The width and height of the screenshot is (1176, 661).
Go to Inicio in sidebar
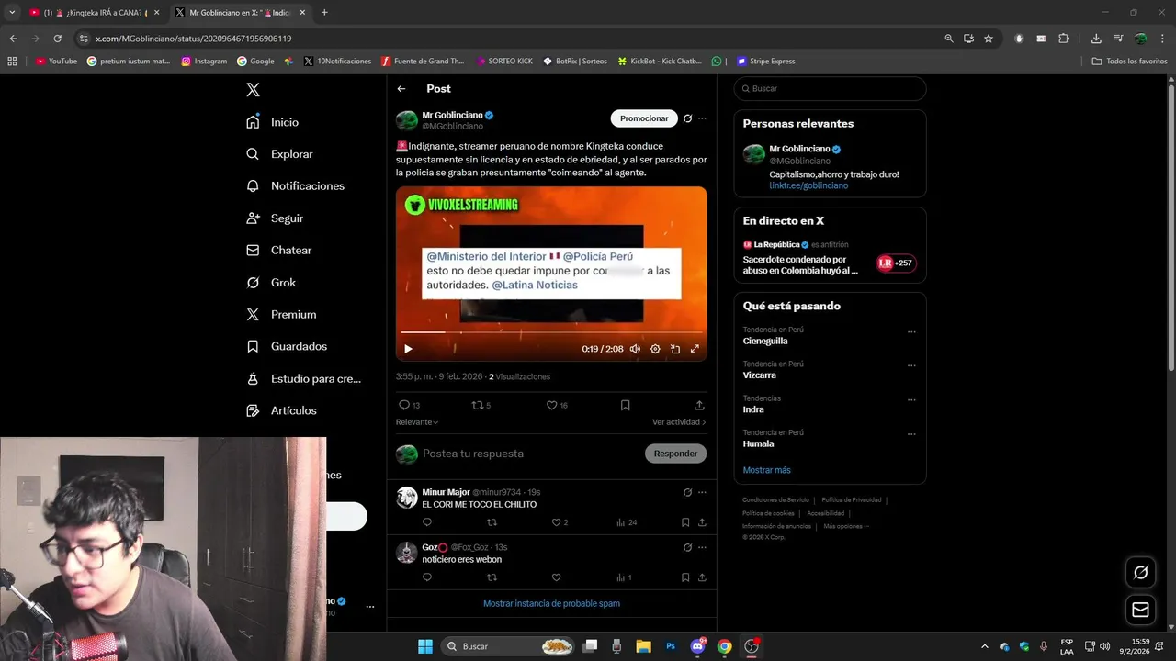point(273,122)
